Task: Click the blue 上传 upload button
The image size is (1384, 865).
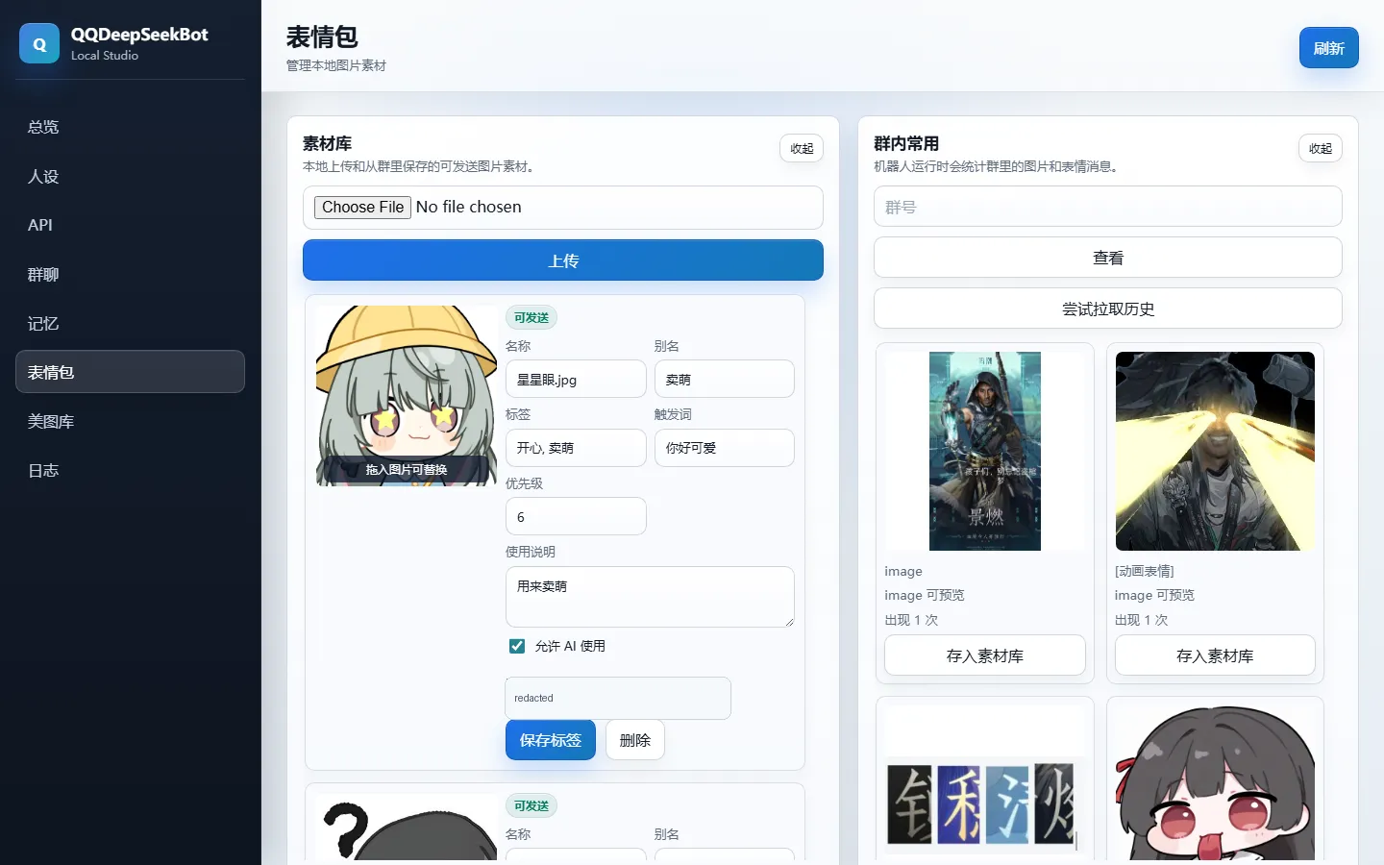Action: tap(563, 260)
